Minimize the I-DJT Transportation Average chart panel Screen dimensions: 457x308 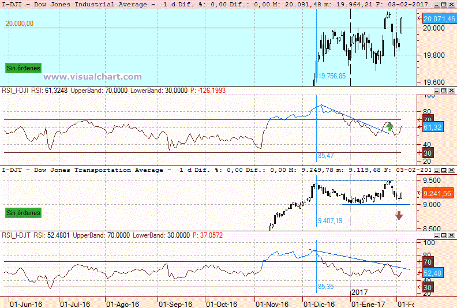tap(437, 170)
